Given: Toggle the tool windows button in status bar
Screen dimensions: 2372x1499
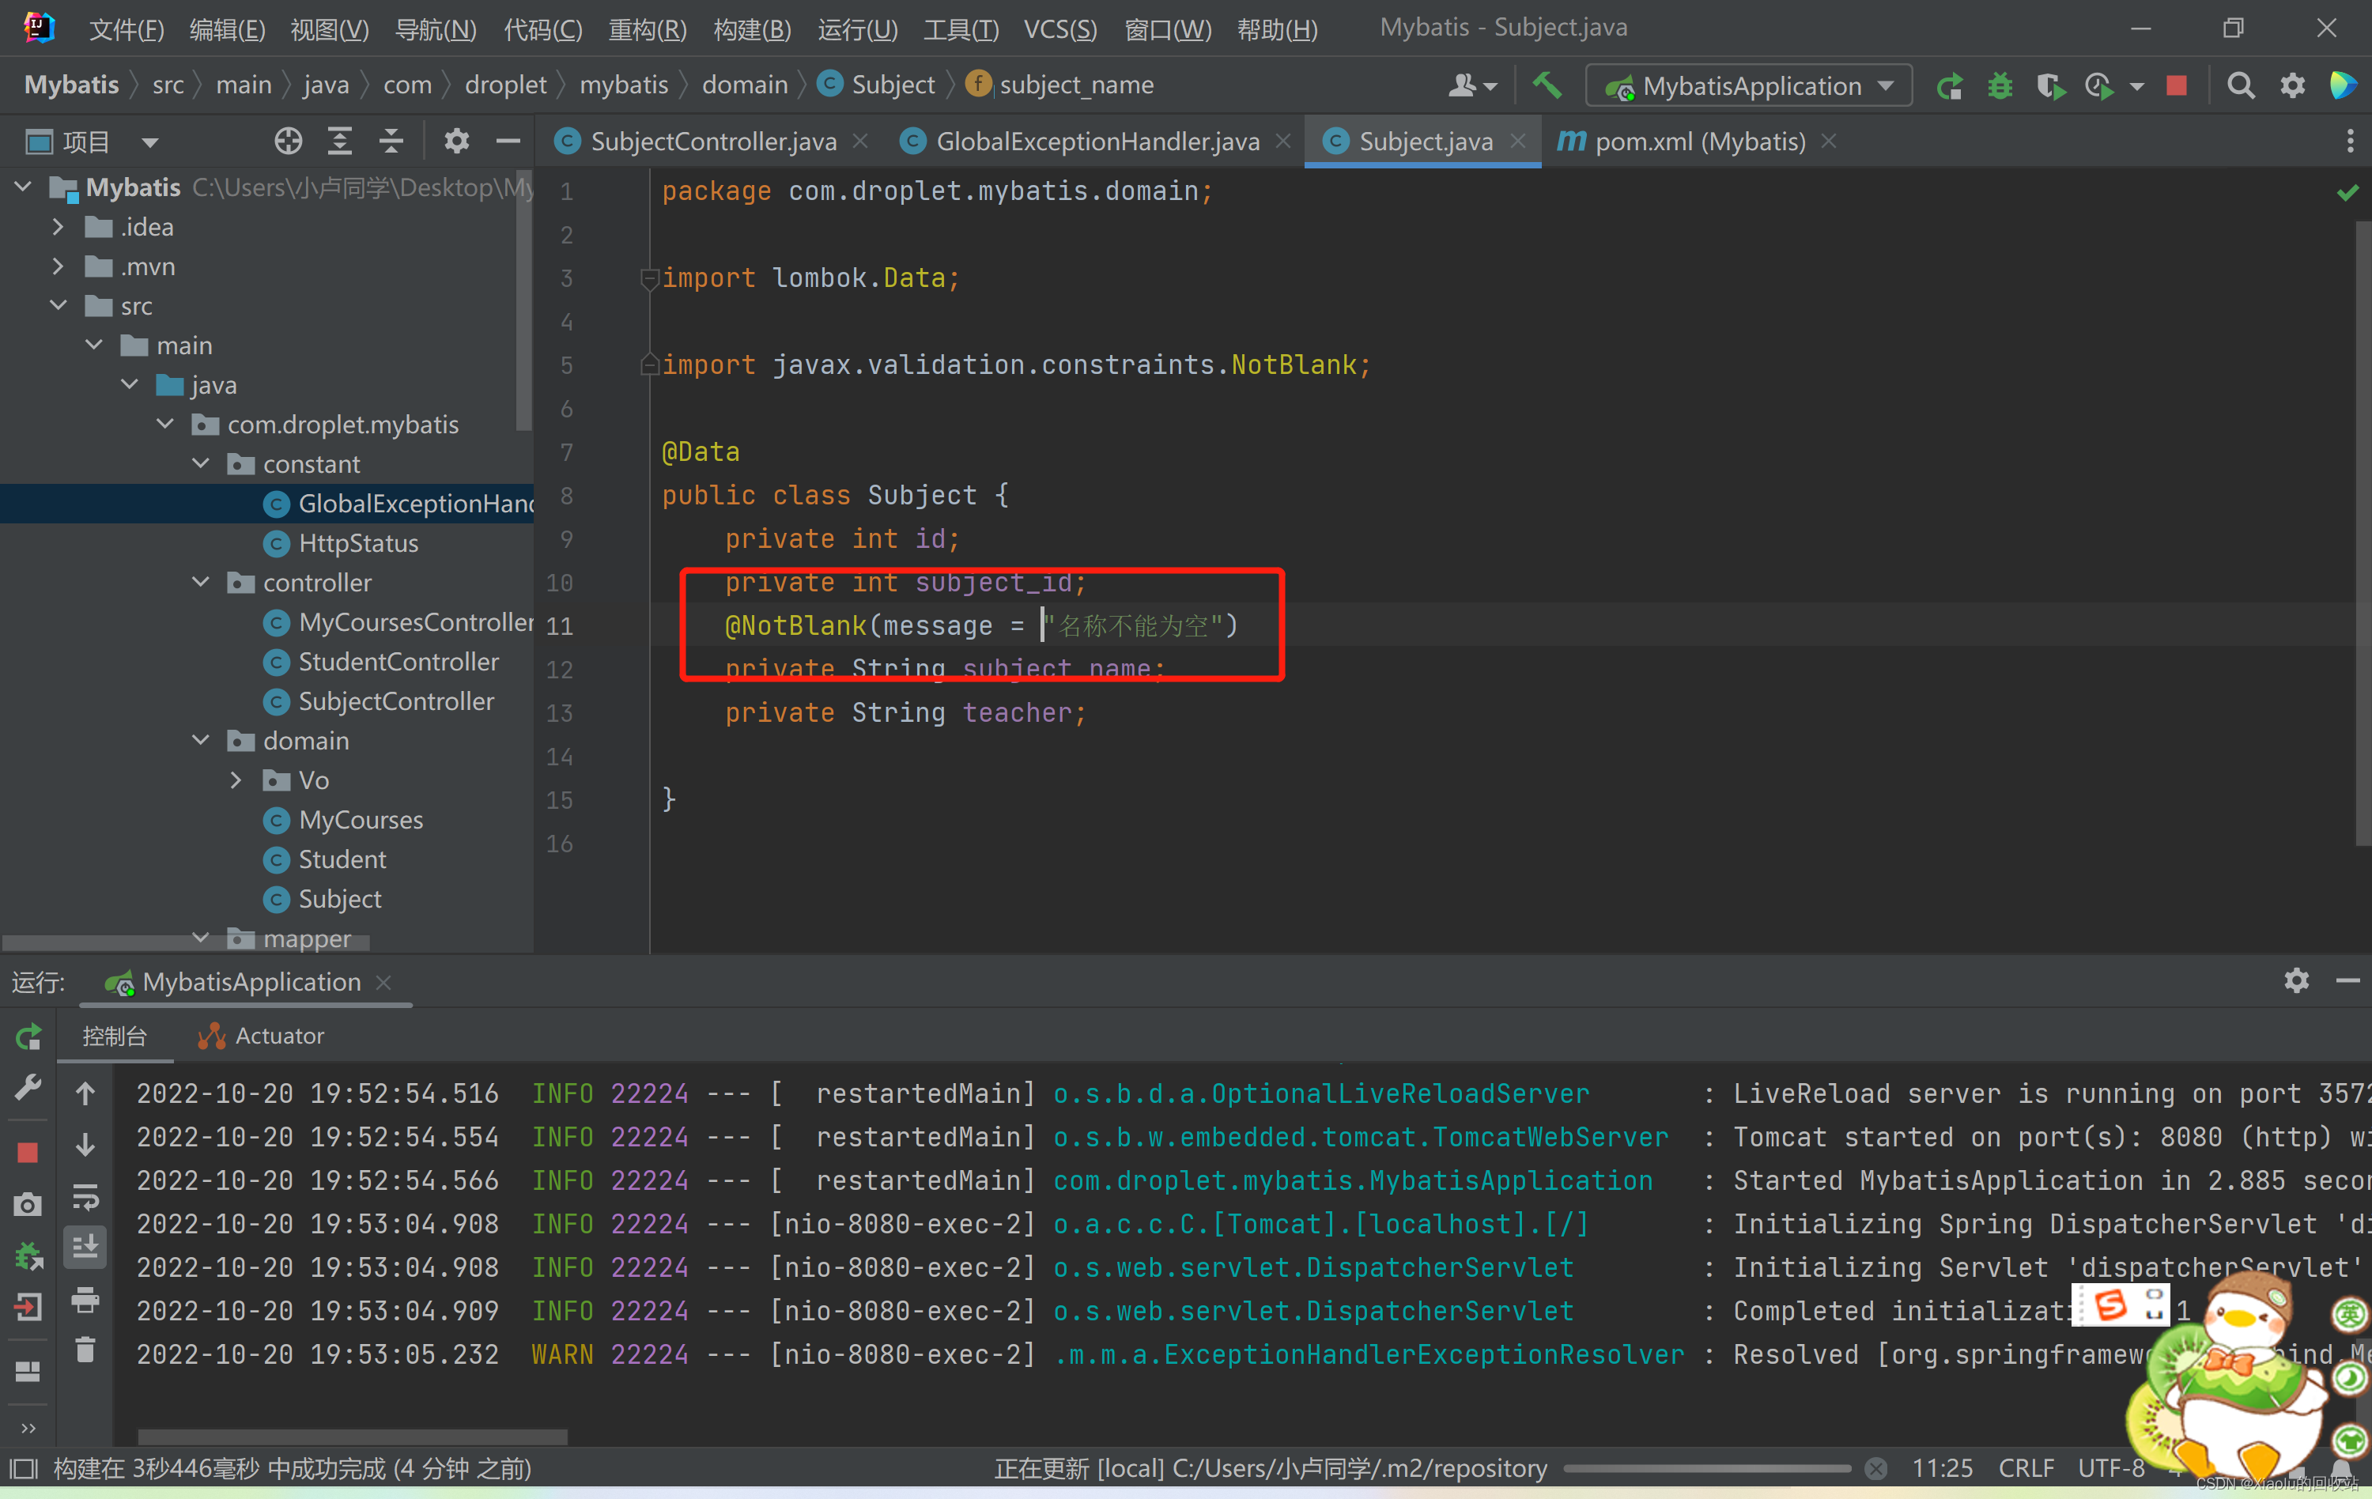Looking at the screenshot, I should tap(23, 1470).
